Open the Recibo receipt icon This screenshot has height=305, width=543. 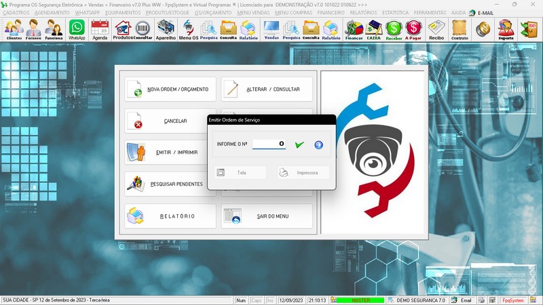[x=436, y=29]
